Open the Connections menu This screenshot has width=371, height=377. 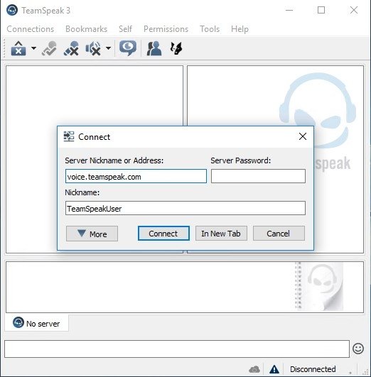point(31,29)
